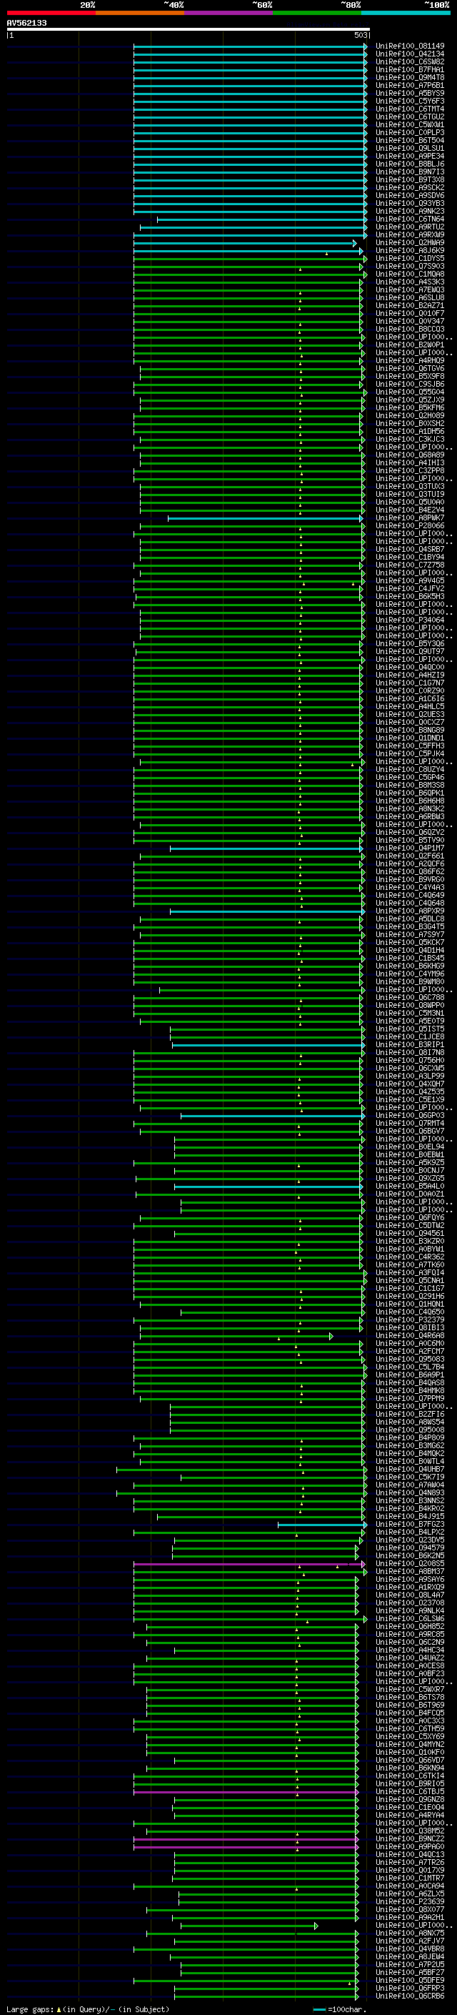The image size is (457, 2015).
Task: Select the UniRef100_A3LP99 label
Action: pos(410,1076)
